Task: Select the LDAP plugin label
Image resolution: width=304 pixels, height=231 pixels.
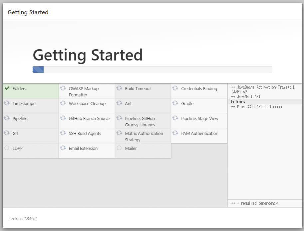Action: point(18,148)
